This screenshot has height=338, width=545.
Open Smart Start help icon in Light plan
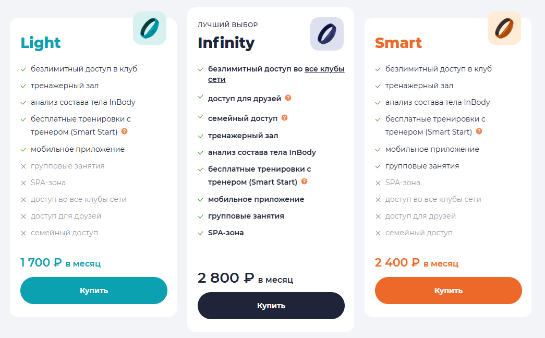pos(125,131)
